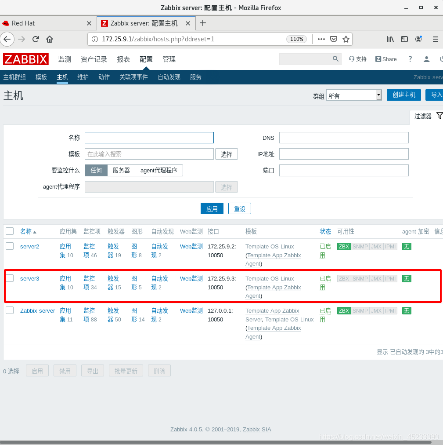Select the agent代理程序 monitoring option
Screen dimensions: 443x445
coord(159,170)
